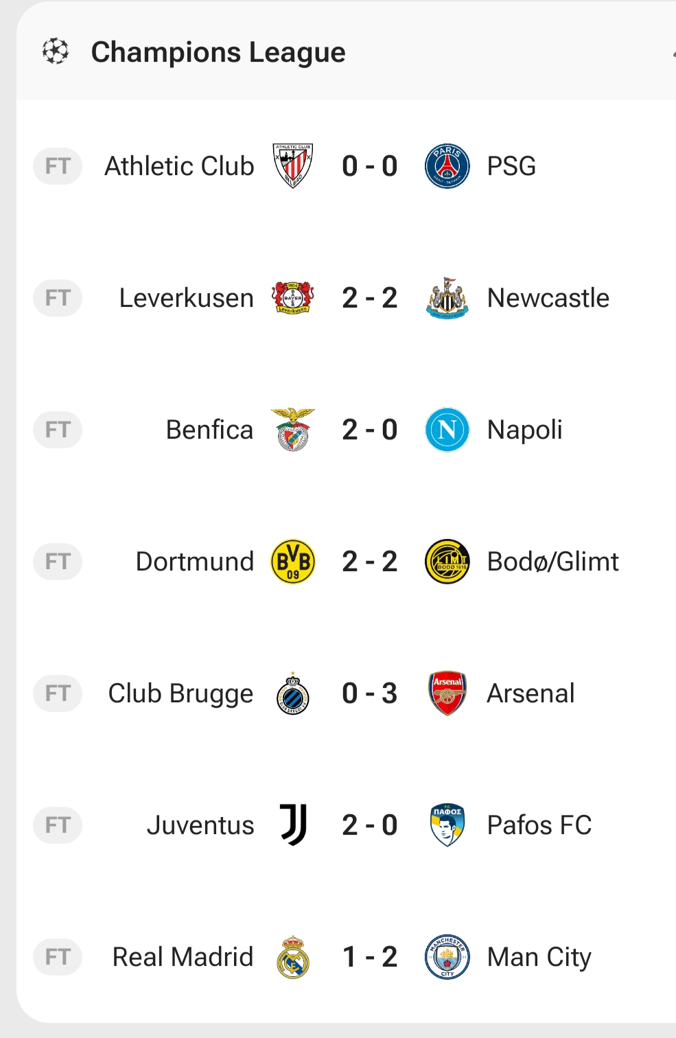Click the Real Madrid crest

tap(293, 957)
